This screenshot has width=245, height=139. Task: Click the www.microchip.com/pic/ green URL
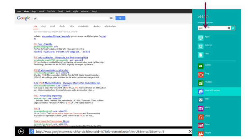(x=44, y=73)
